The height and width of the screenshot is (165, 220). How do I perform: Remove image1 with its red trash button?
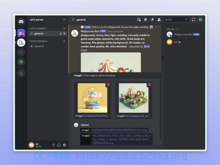pyautogui.click(x=108, y=85)
